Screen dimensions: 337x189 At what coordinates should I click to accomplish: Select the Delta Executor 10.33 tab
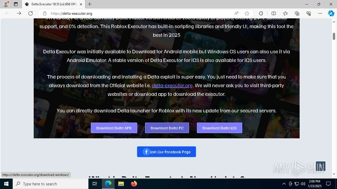coord(54,4)
